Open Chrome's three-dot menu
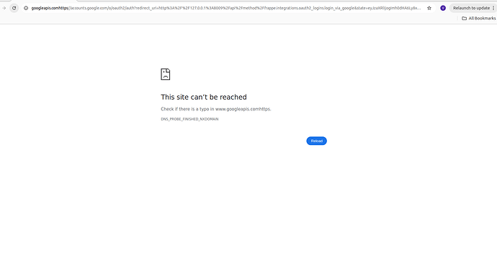Viewport: 497px width, 280px height. (x=493, y=8)
